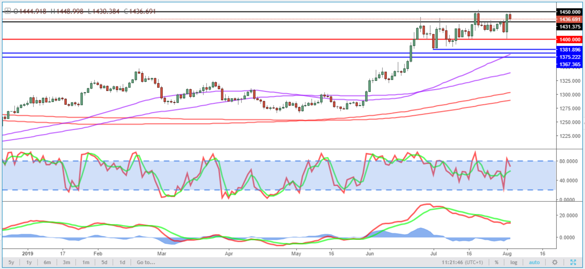Set chart range to 1y
The height and width of the screenshot is (269, 585).
click(29, 262)
